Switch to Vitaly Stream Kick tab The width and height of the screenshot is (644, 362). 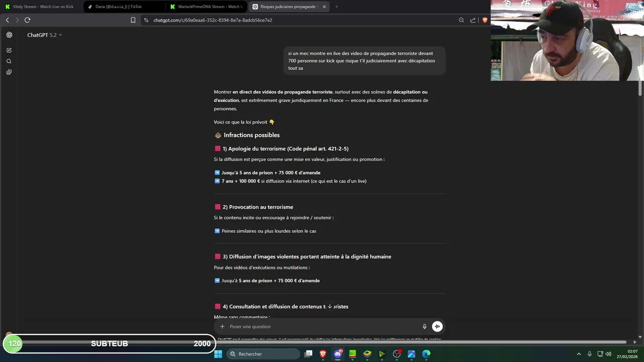coord(41,7)
